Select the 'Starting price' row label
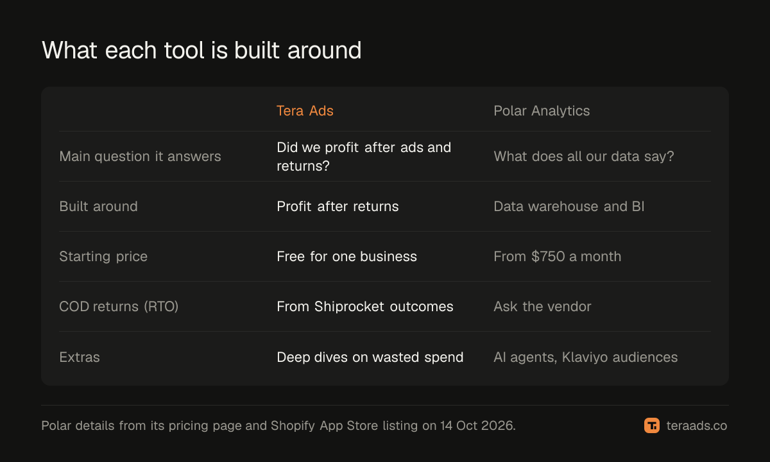 pyautogui.click(x=103, y=257)
